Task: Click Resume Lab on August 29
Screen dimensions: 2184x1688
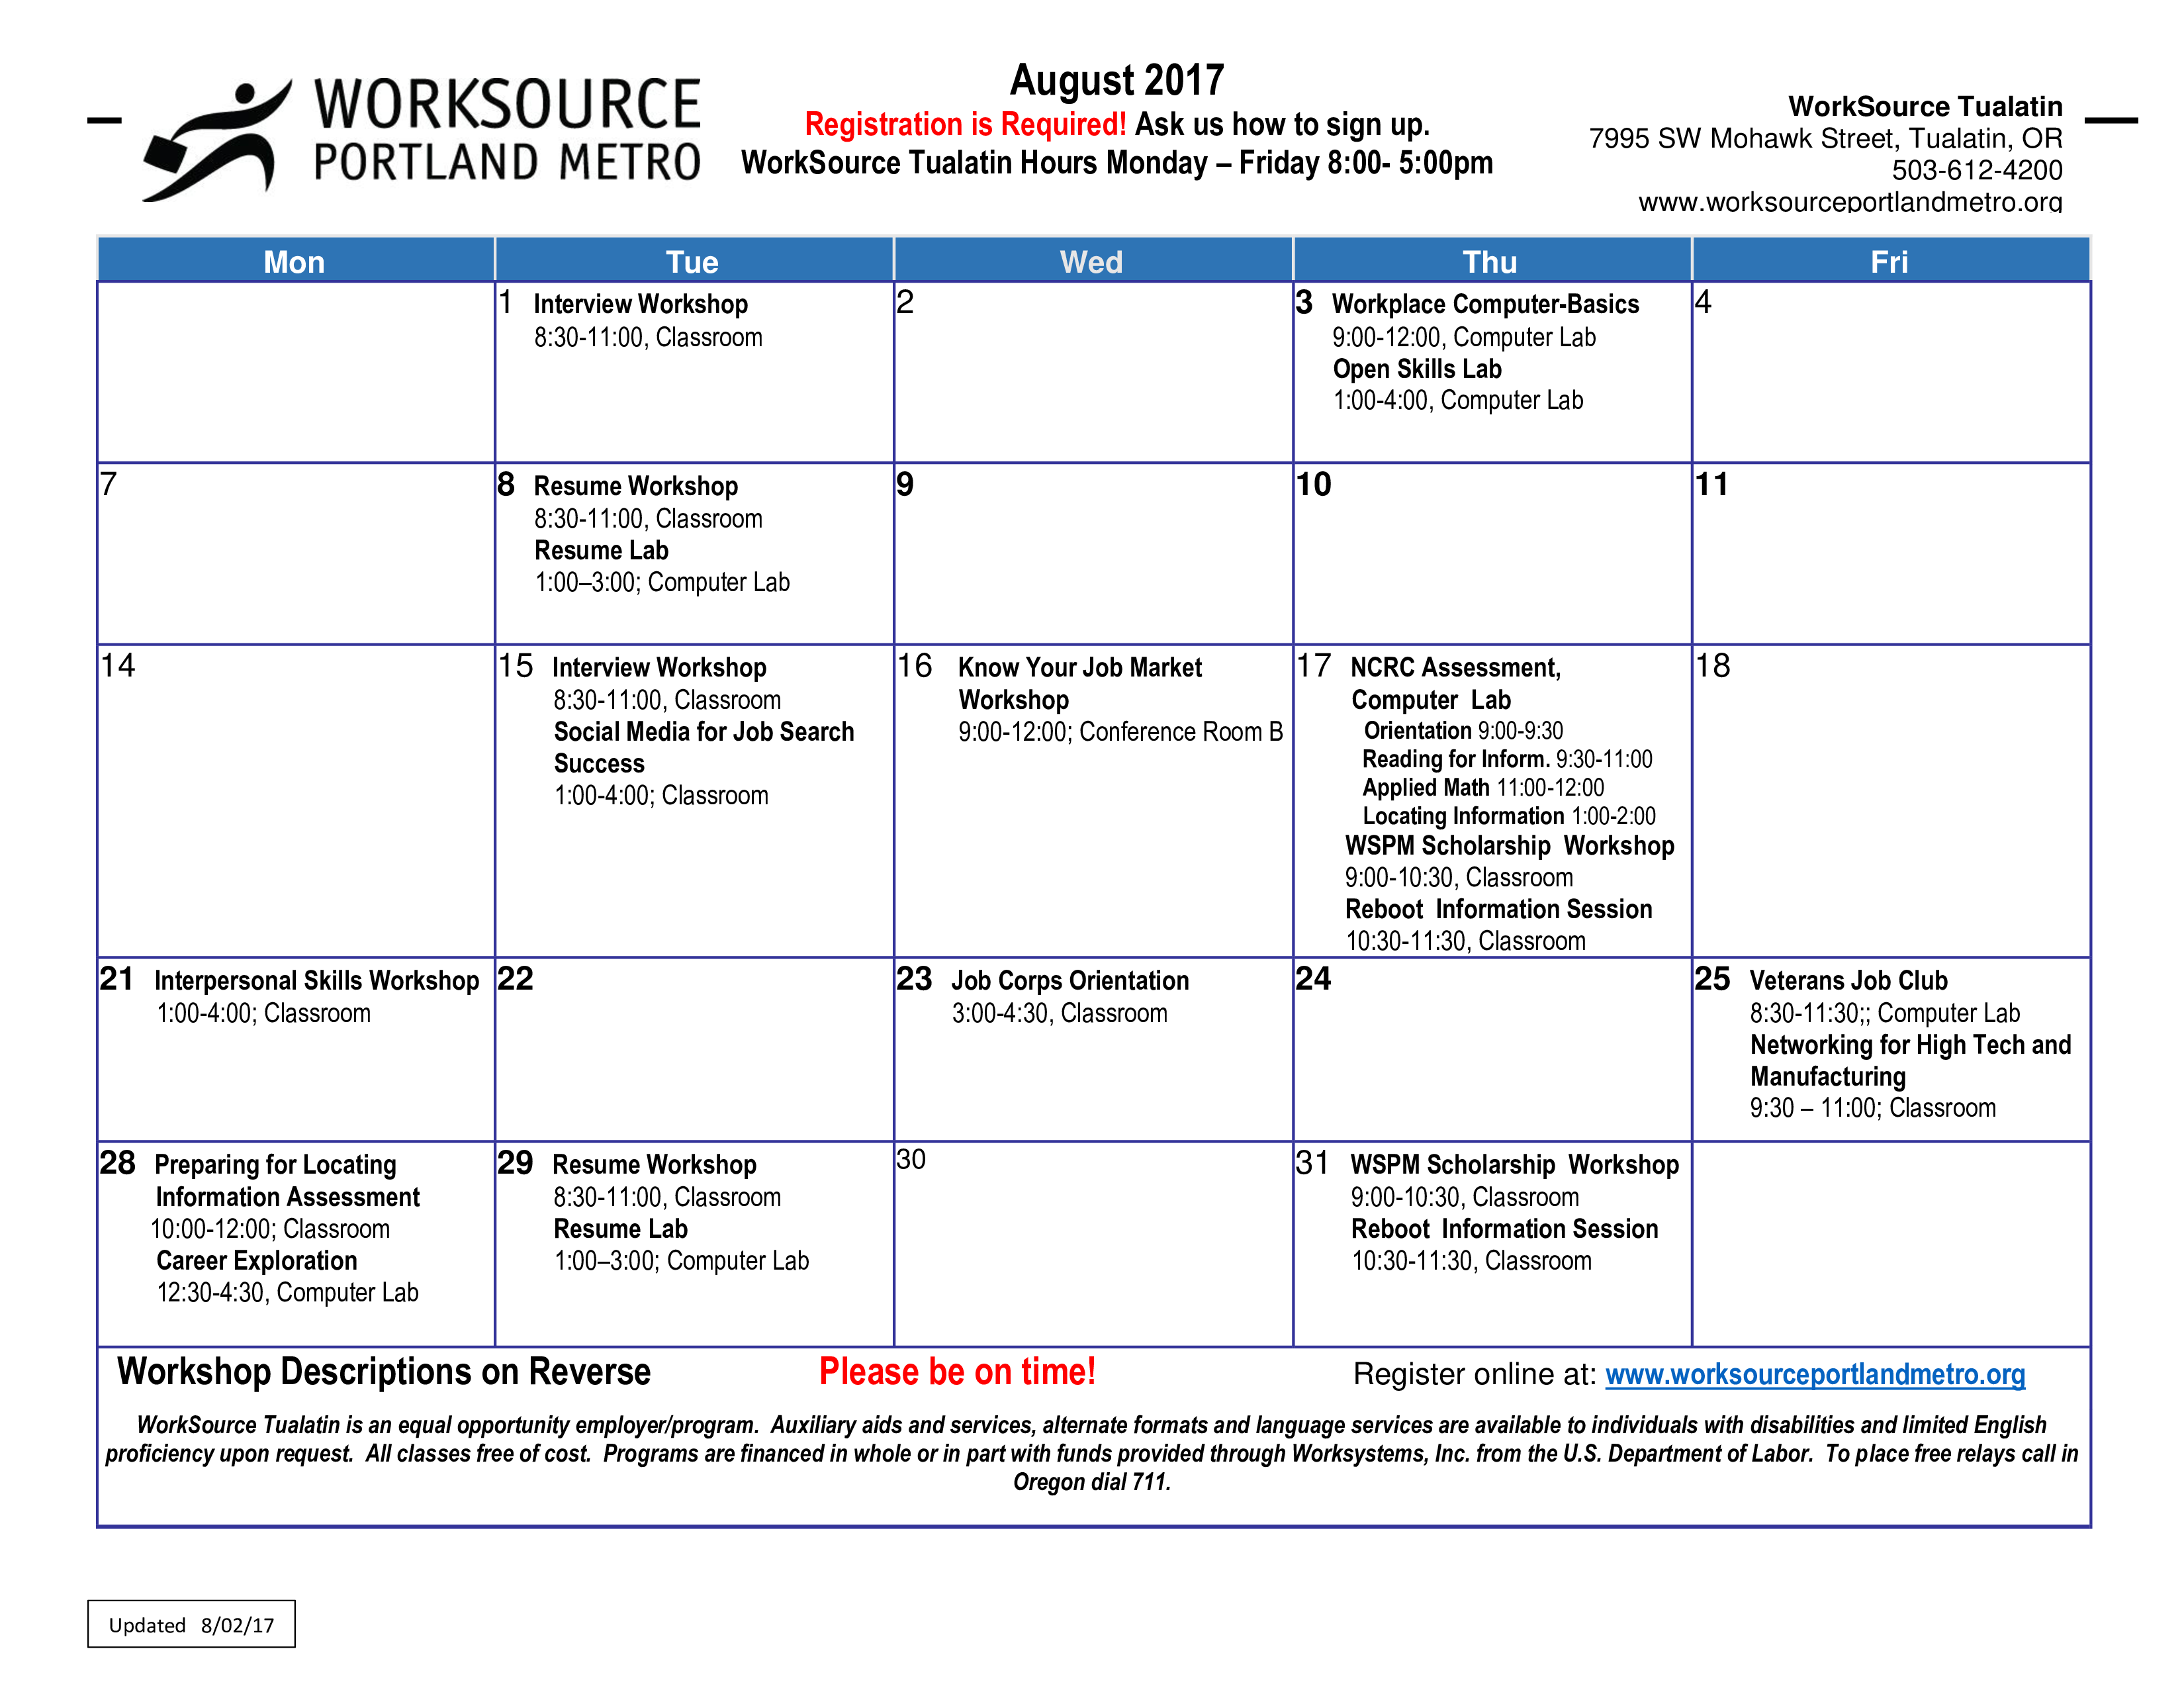Action: [620, 1228]
